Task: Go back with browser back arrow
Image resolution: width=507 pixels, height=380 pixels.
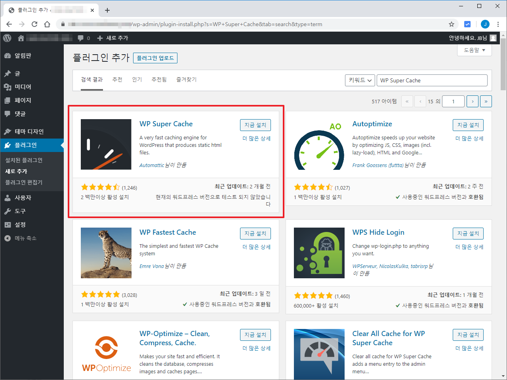Action: (x=9, y=24)
